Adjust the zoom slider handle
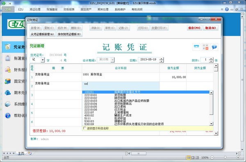 tap(225, 157)
